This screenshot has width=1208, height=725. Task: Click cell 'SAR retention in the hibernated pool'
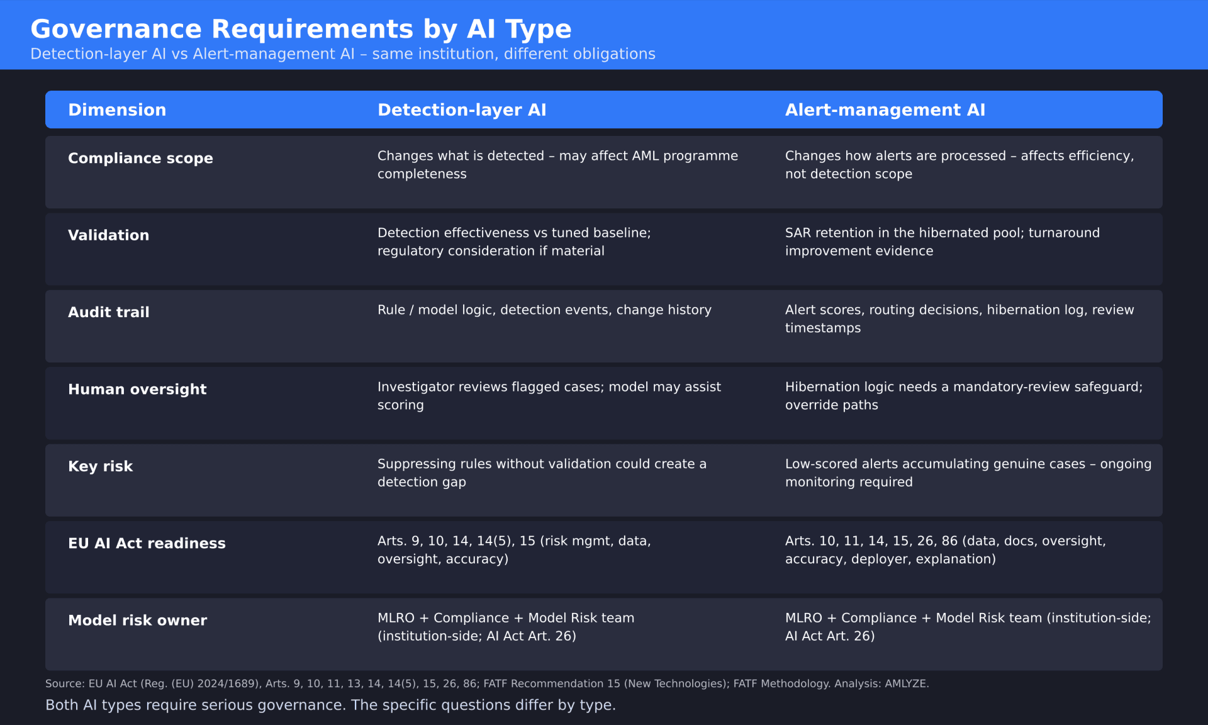point(942,242)
